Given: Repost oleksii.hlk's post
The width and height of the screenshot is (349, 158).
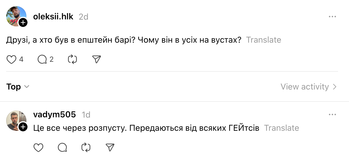Looking at the screenshot, I should [72, 59].
